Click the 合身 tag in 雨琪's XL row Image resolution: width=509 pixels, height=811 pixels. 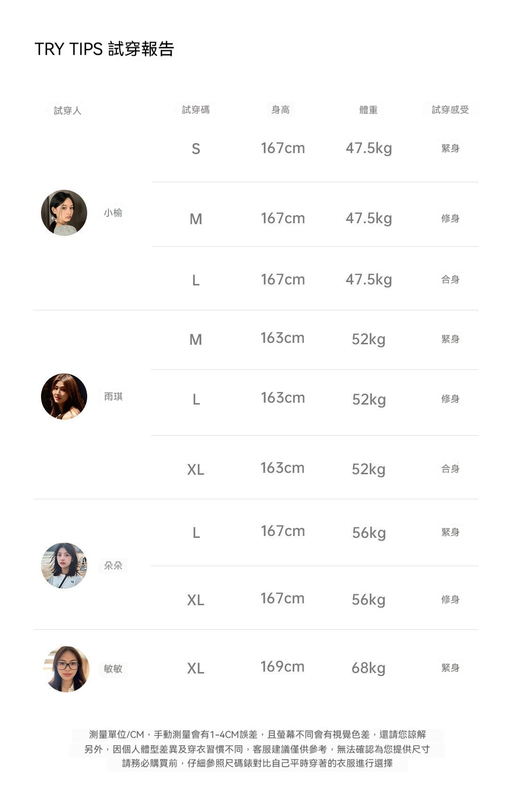(x=450, y=469)
